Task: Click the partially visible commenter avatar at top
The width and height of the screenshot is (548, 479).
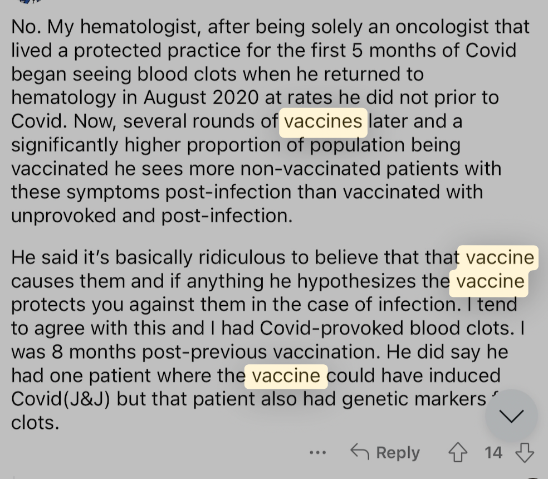Action: point(30,2)
